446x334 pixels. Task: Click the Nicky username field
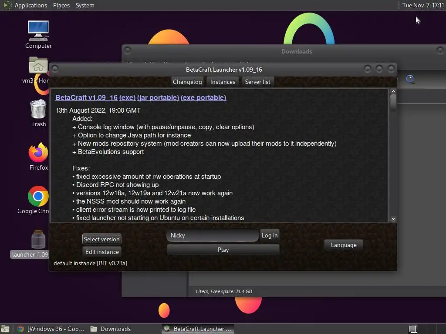(213, 235)
